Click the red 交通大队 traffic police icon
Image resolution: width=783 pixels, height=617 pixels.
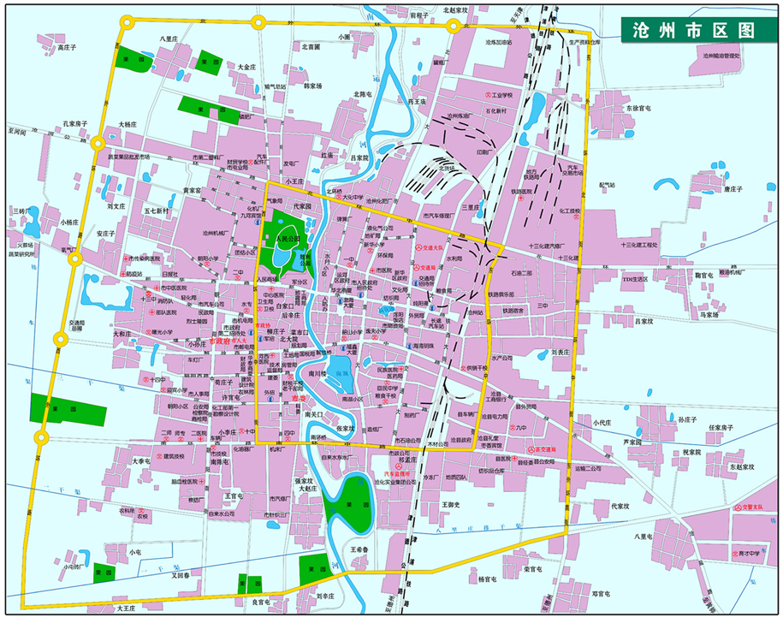(419, 247)
